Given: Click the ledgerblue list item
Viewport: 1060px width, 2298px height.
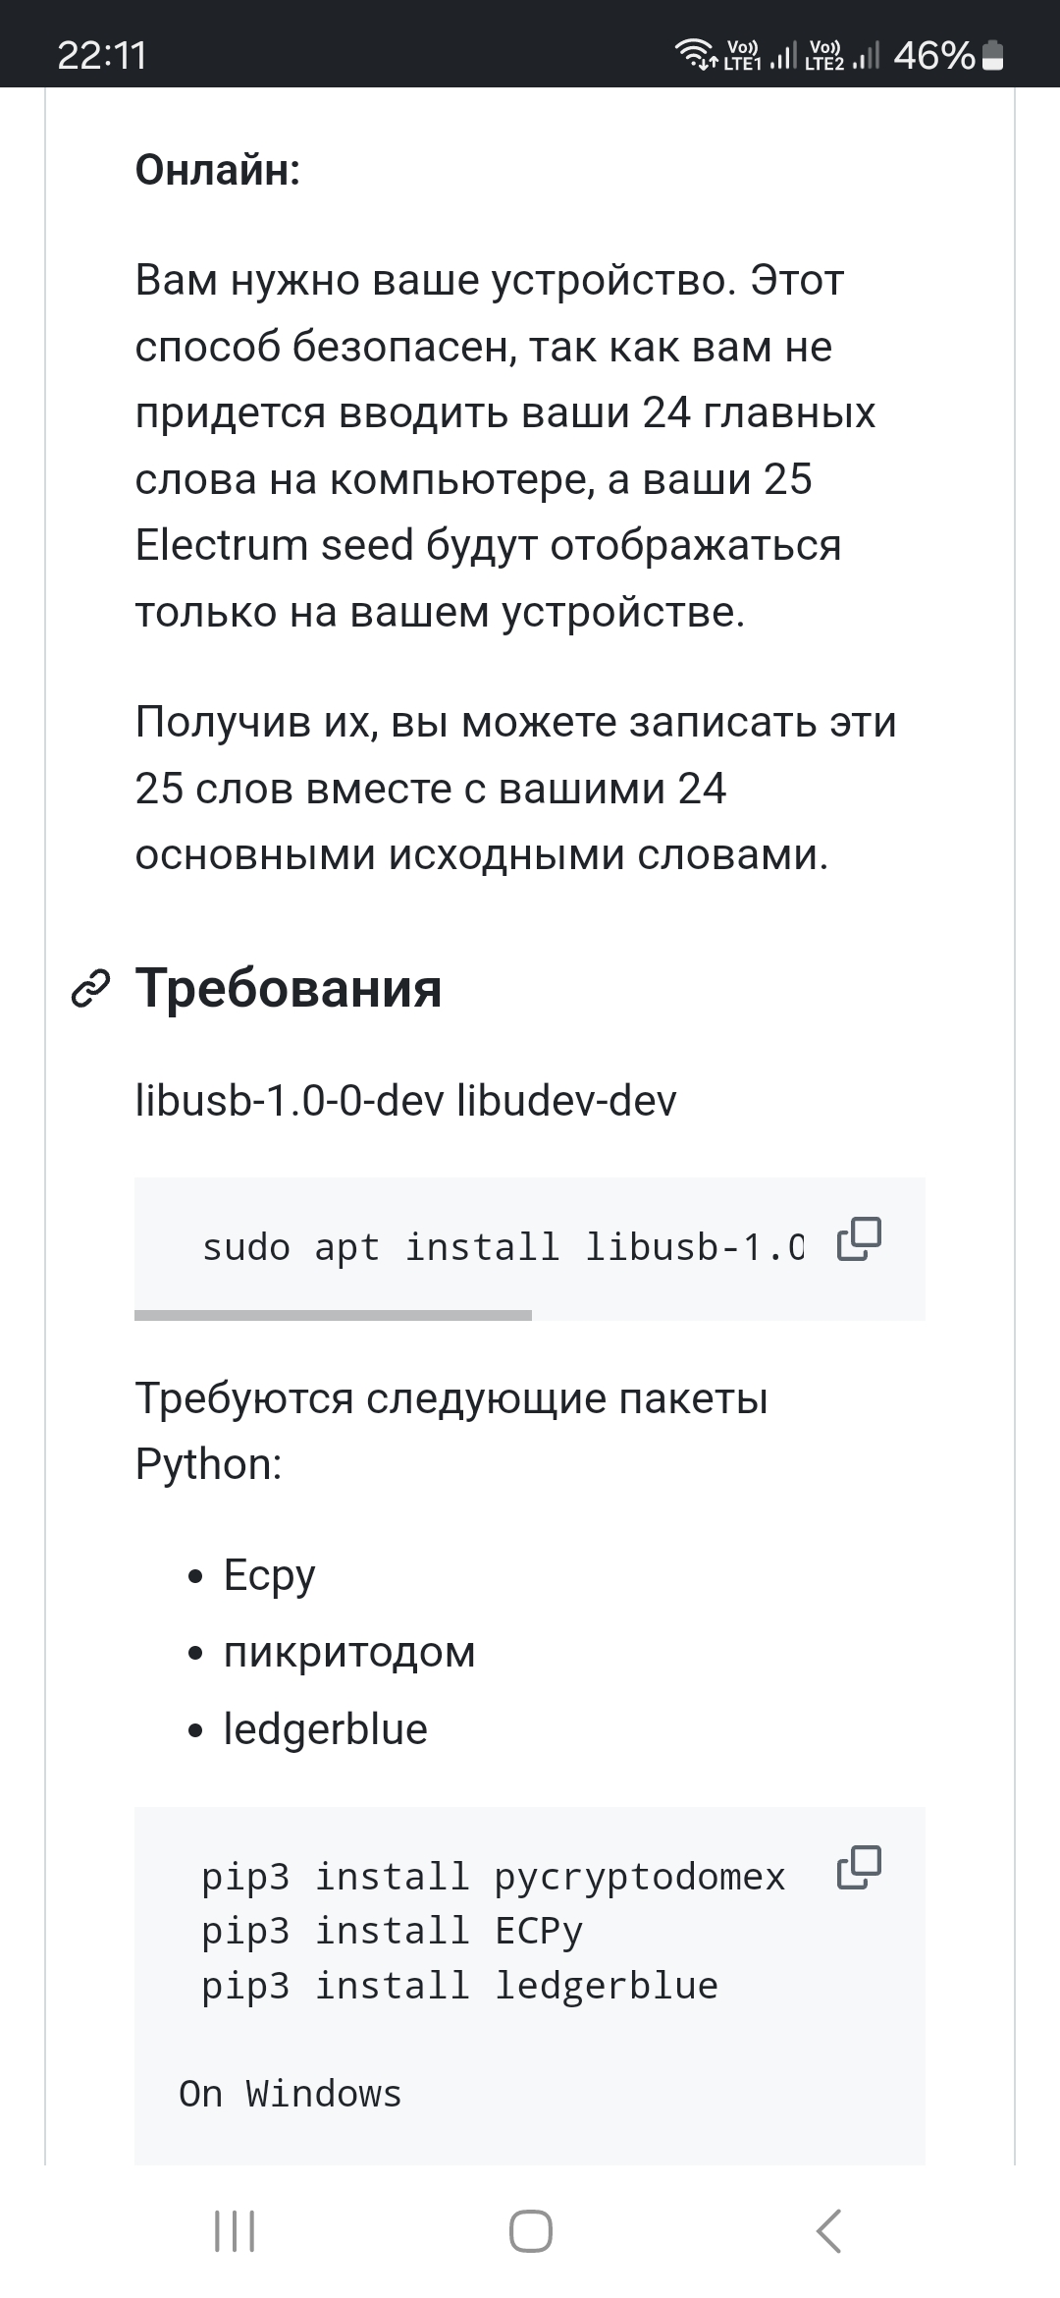Looking at the screenshot, I should click(x=326, y=1729).
